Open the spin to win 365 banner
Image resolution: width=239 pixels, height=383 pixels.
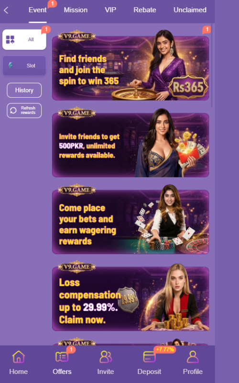pyautogui.click(x=130, y=68)
